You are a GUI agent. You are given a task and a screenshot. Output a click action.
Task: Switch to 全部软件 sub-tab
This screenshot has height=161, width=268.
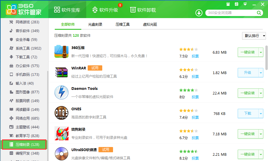pyautogui.click(x=68, y=24)
